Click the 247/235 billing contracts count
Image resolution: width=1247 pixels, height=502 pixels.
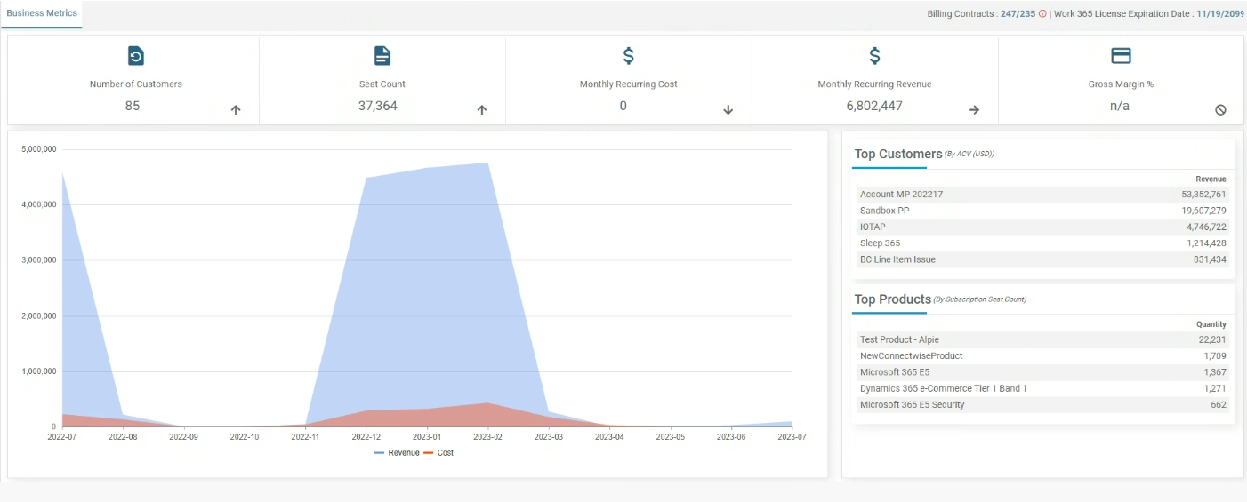[x=1018, y=14]
